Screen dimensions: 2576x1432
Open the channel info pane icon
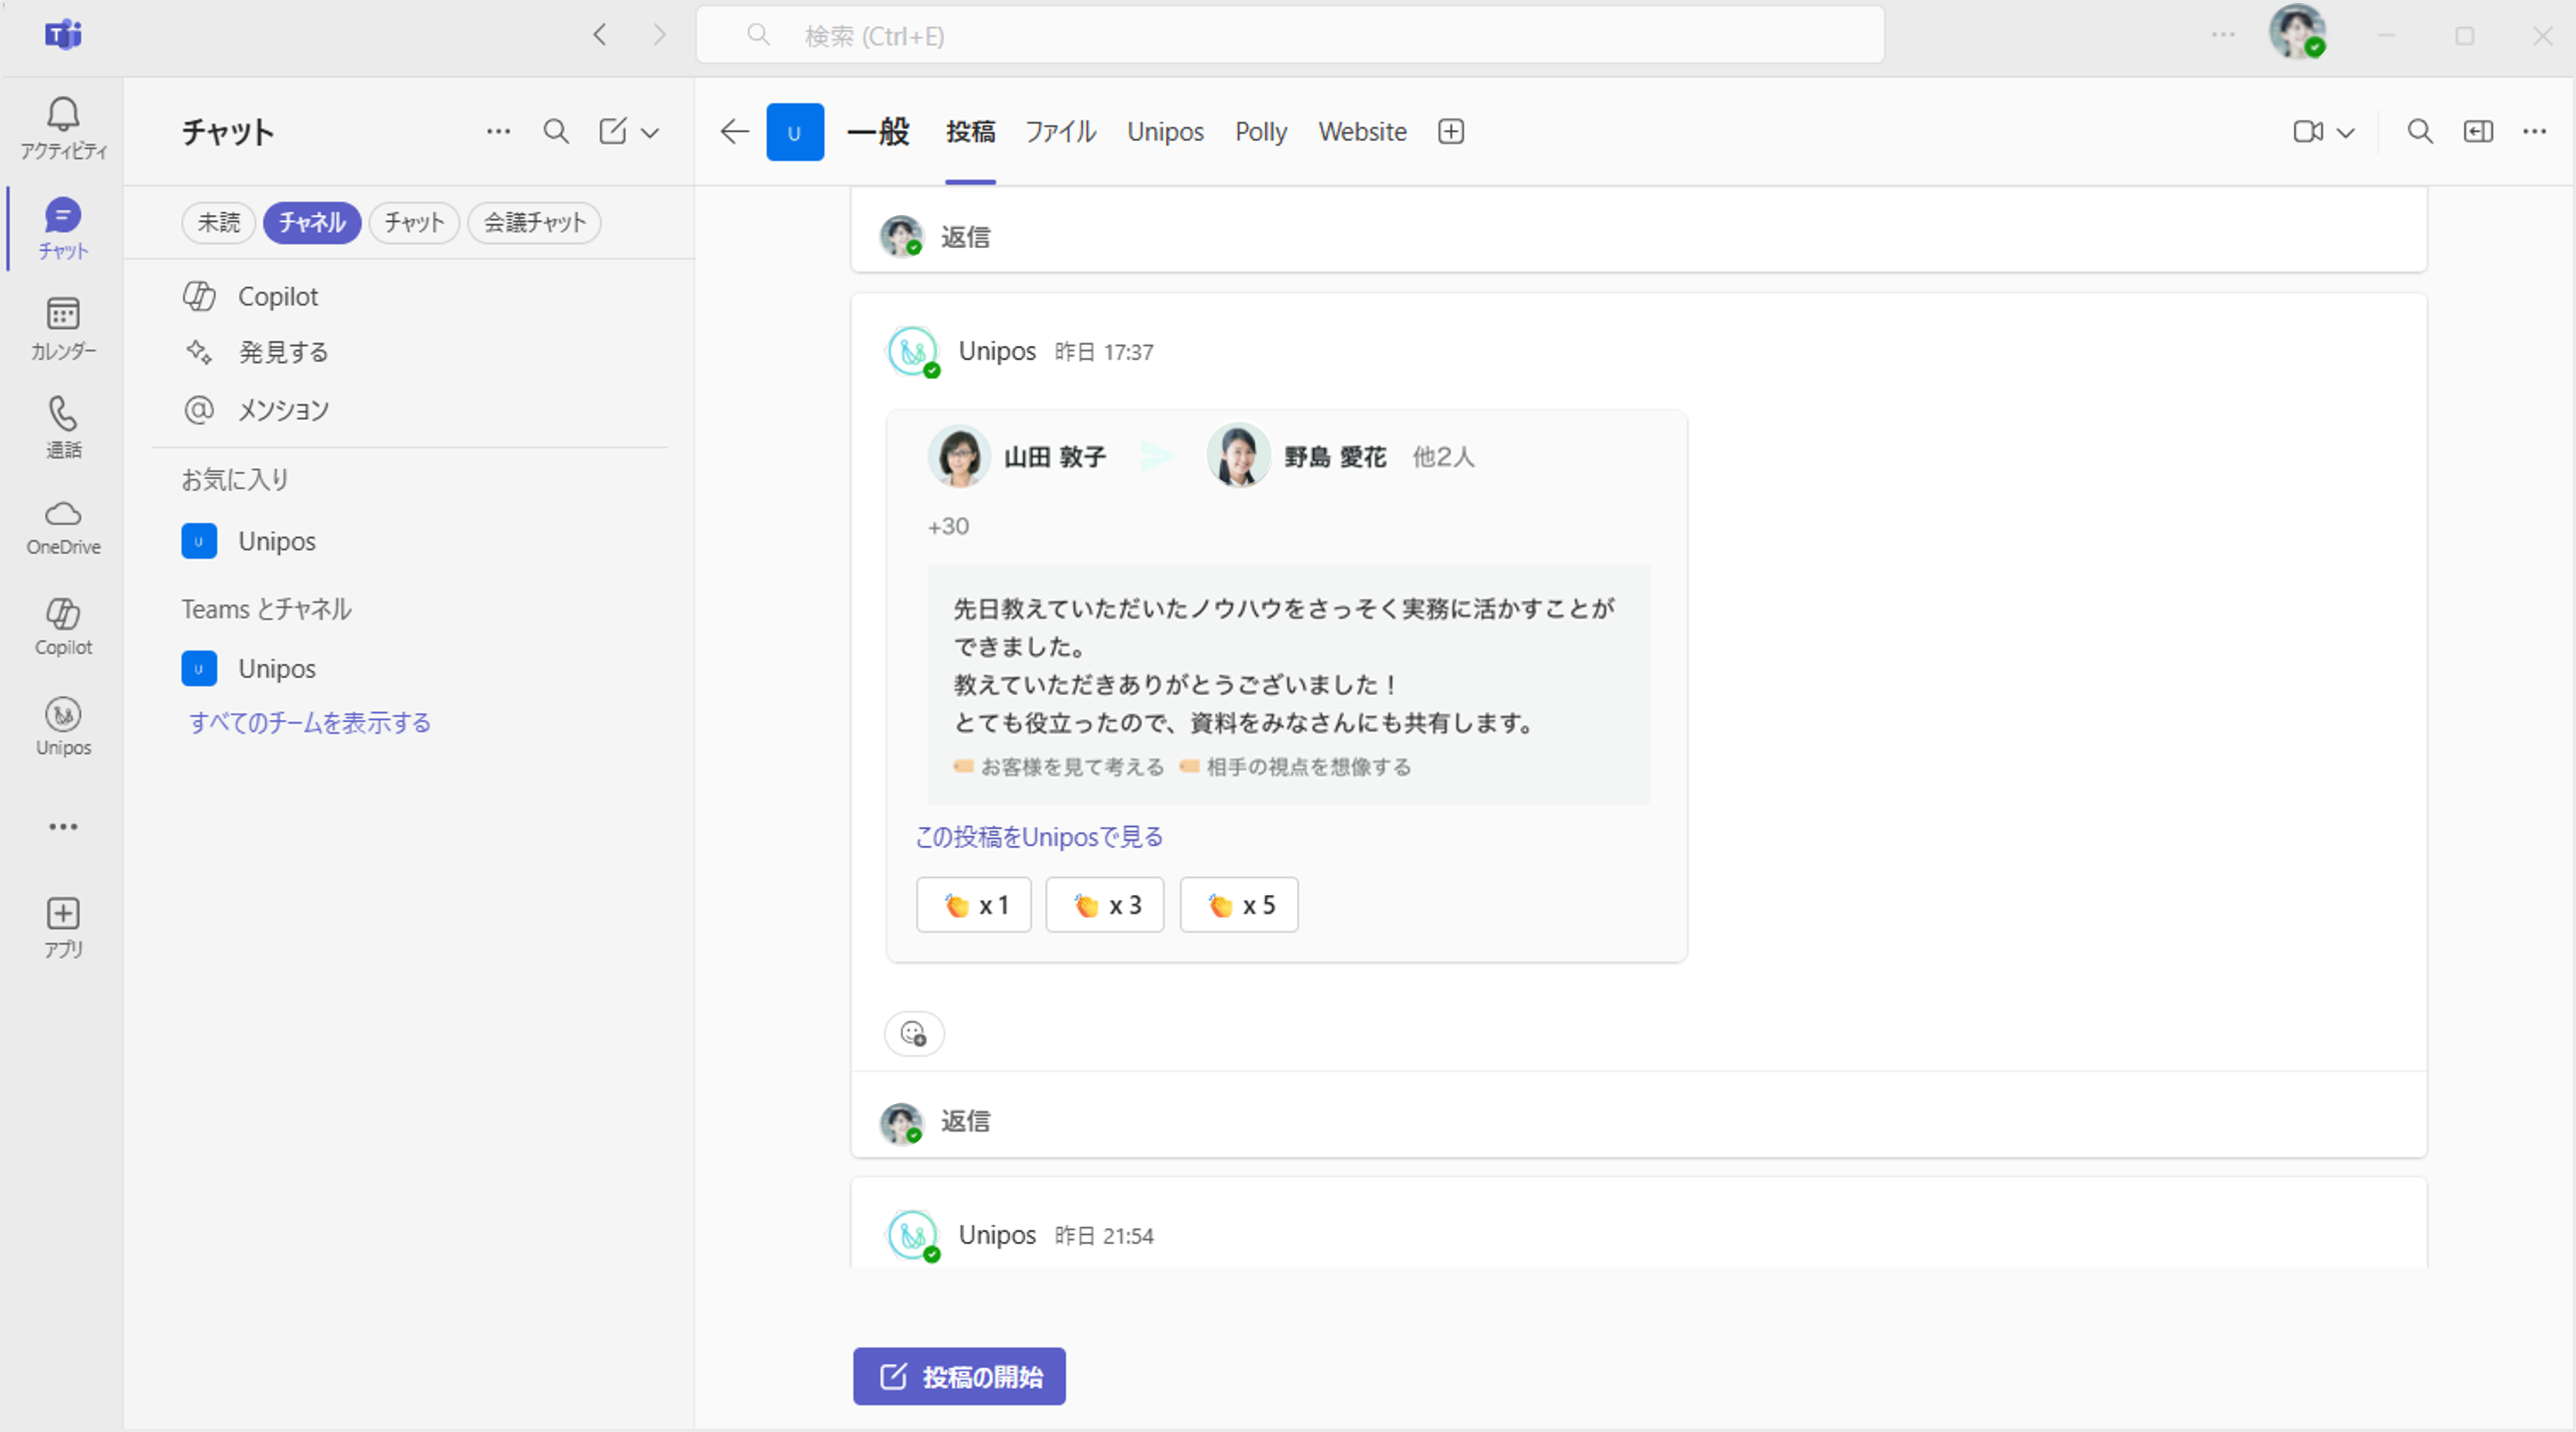click(x=2477, y=131)
